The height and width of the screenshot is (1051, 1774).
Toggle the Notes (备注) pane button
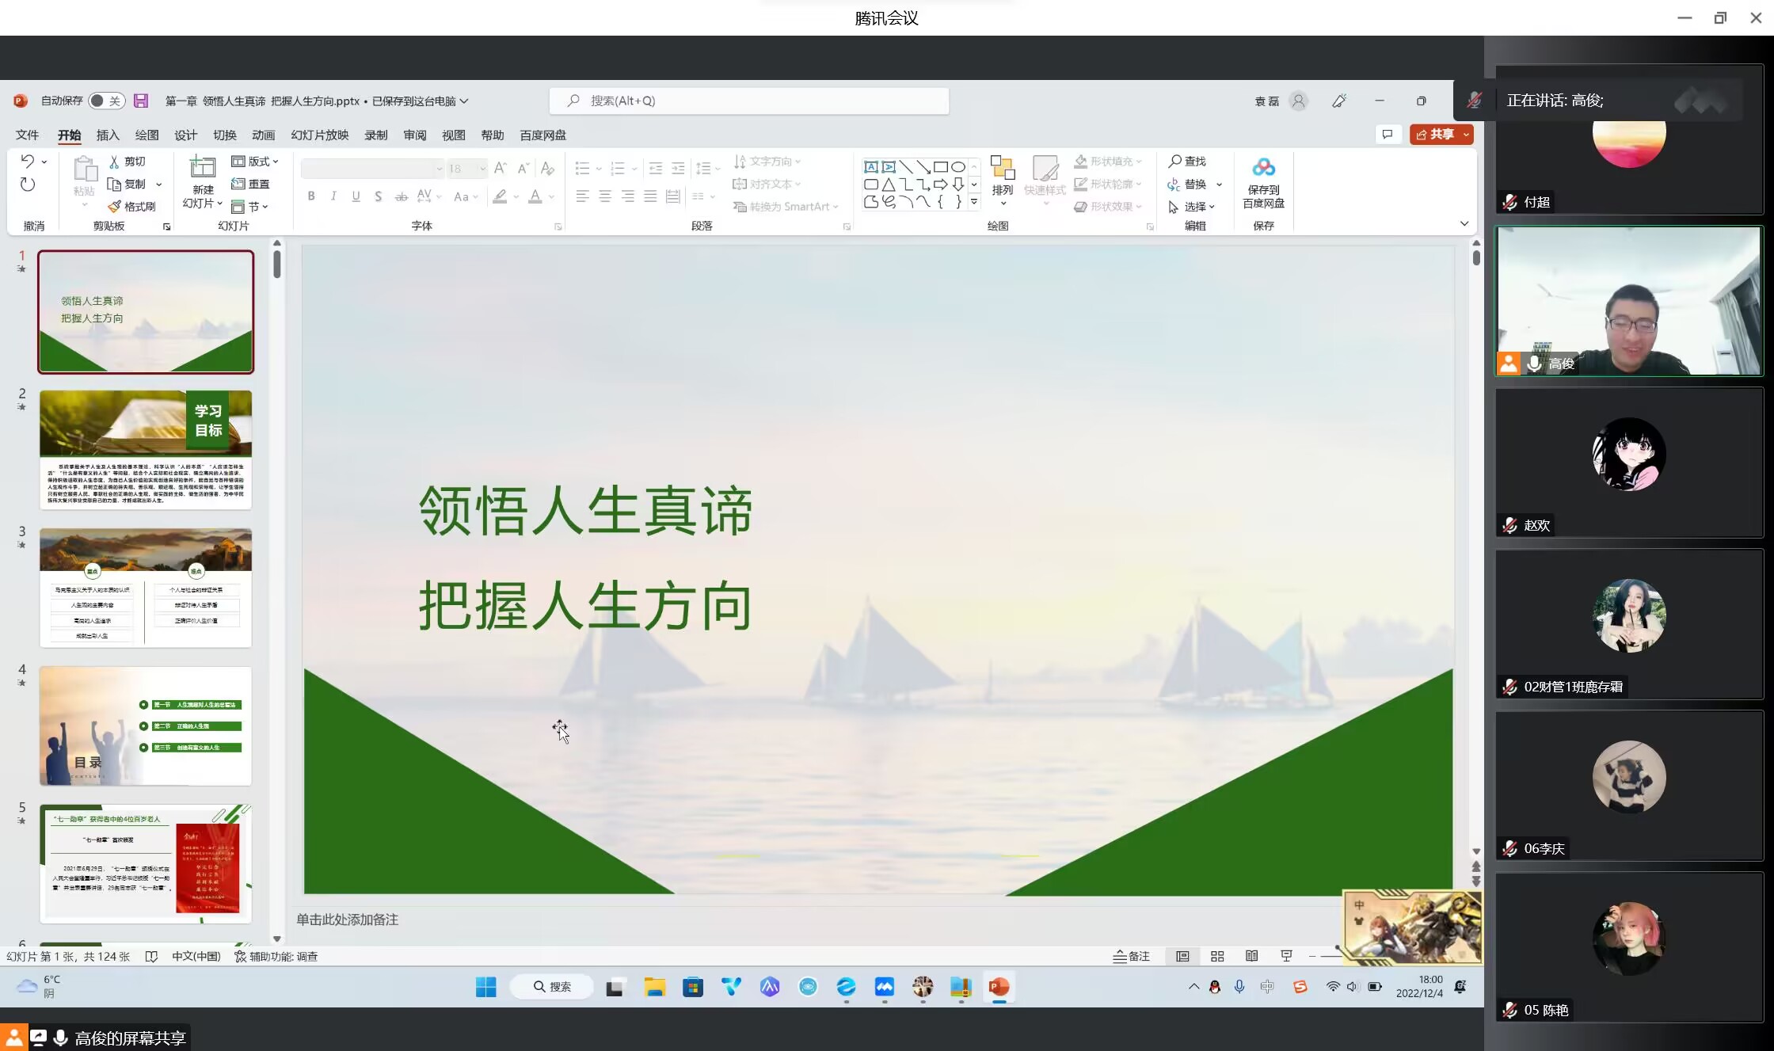tap(1132, 957)
